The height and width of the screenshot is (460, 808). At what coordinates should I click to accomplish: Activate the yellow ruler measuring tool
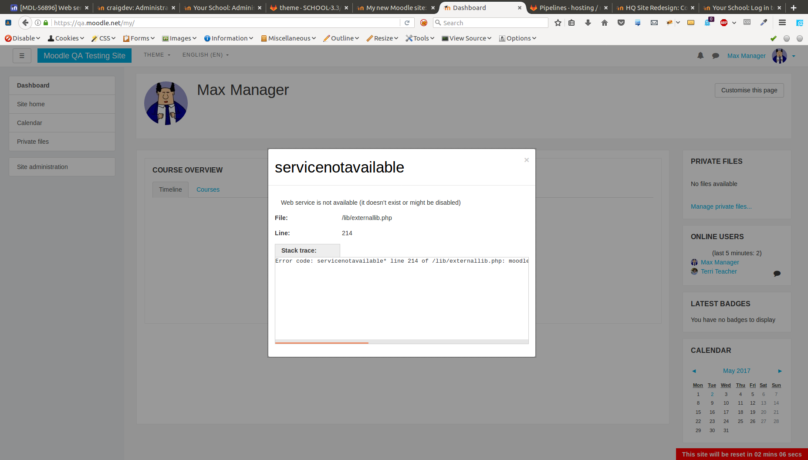[x=691, y=23]
